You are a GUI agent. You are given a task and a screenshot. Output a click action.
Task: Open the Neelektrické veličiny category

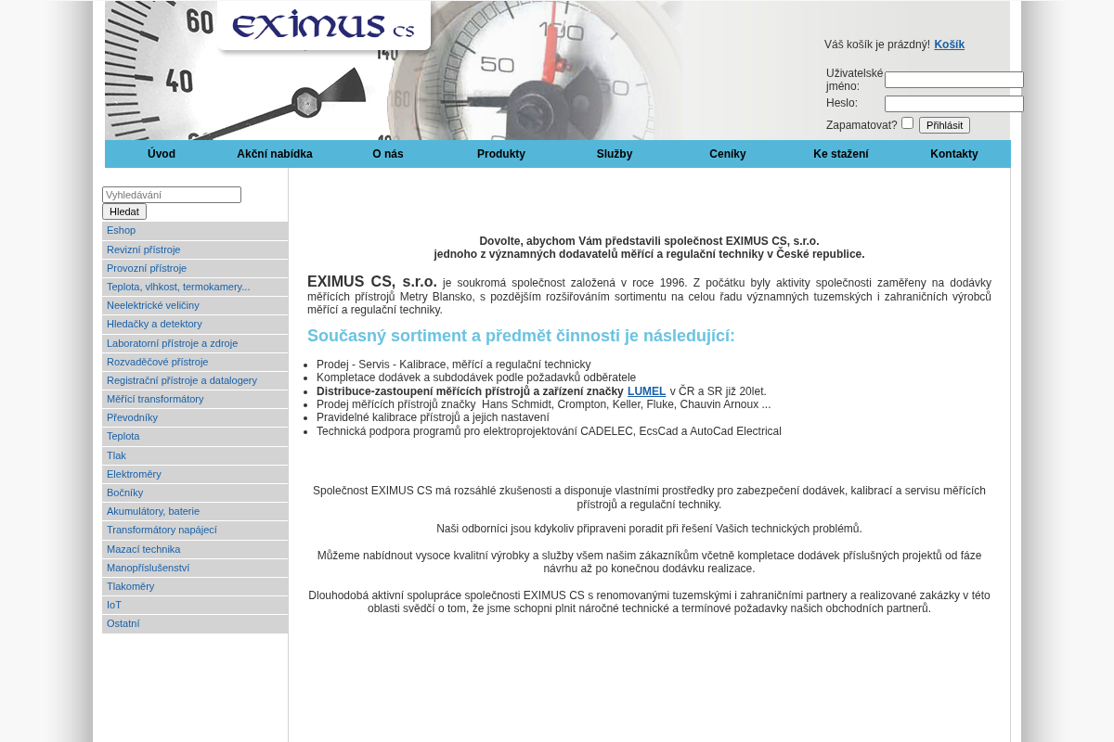[x=195, y=305]
